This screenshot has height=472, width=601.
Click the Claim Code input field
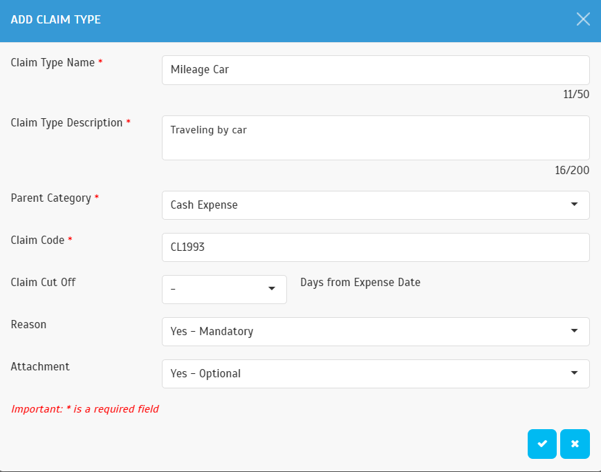coord(376,247)
